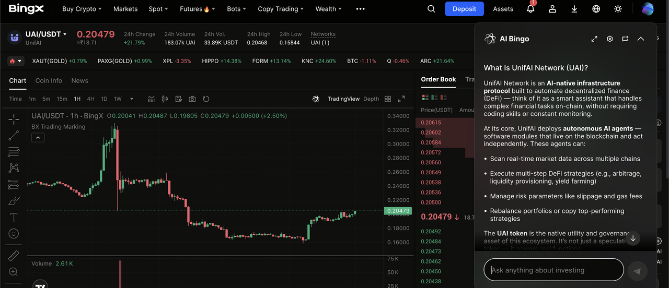Open the Assets link
The width and height of the screenshot is (669, 288).
(x=503, y=9)
